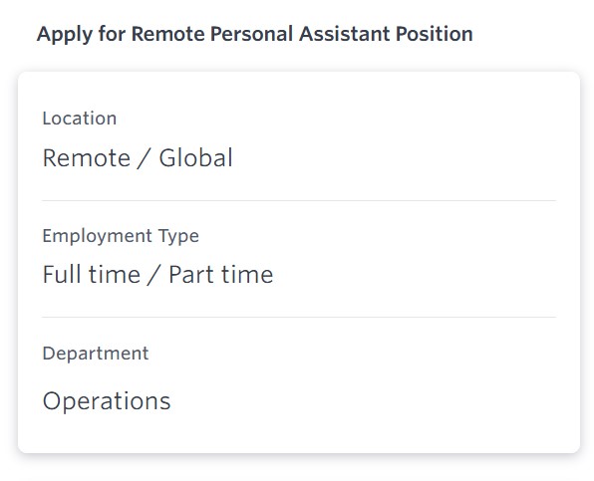Click the word Remote in location value
Screen dimensions: 594x481
click(x=87, y=157)
